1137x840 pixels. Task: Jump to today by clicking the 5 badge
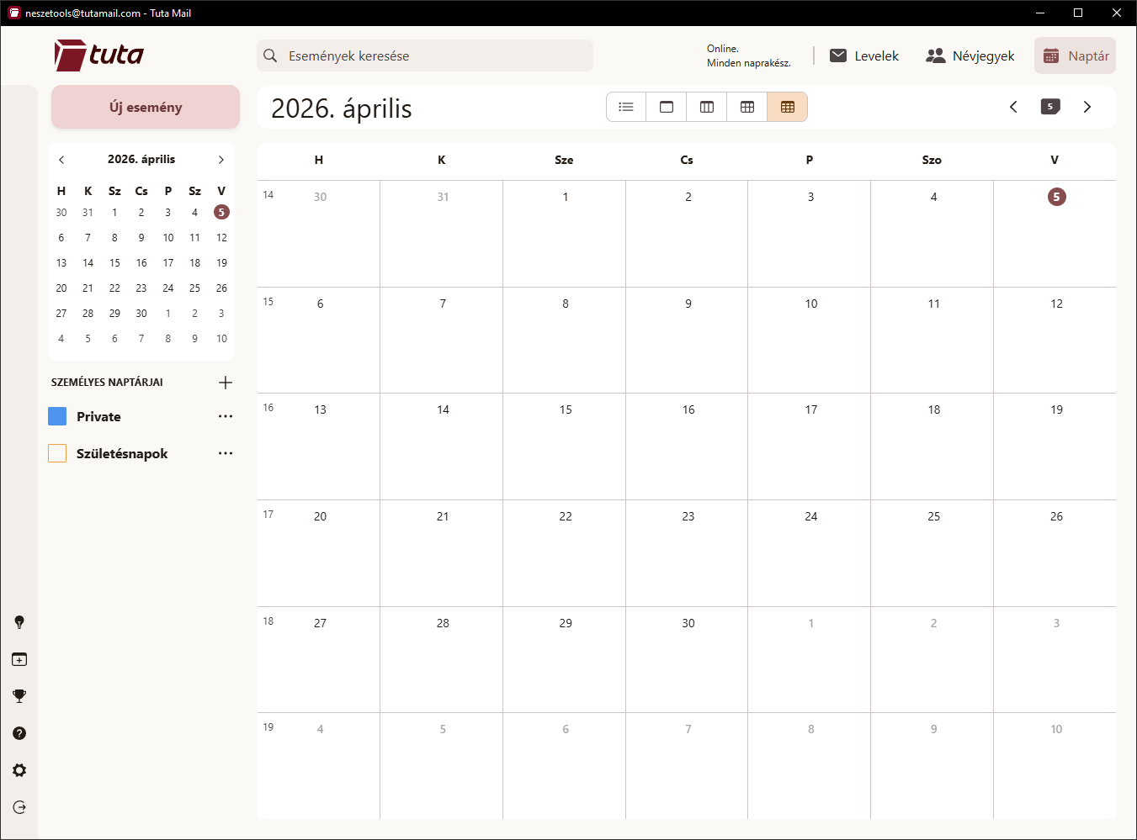[x=1049, y=107]
